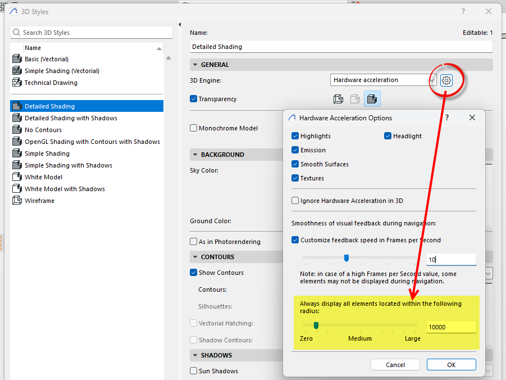Click the Detailed Shading with Shadows icon
This screenshot has height=380, width=506.
tap(17, 118)
